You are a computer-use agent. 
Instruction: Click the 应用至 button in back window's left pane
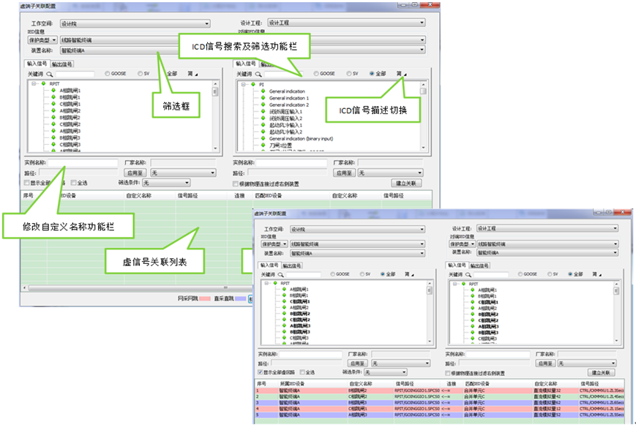135,173
